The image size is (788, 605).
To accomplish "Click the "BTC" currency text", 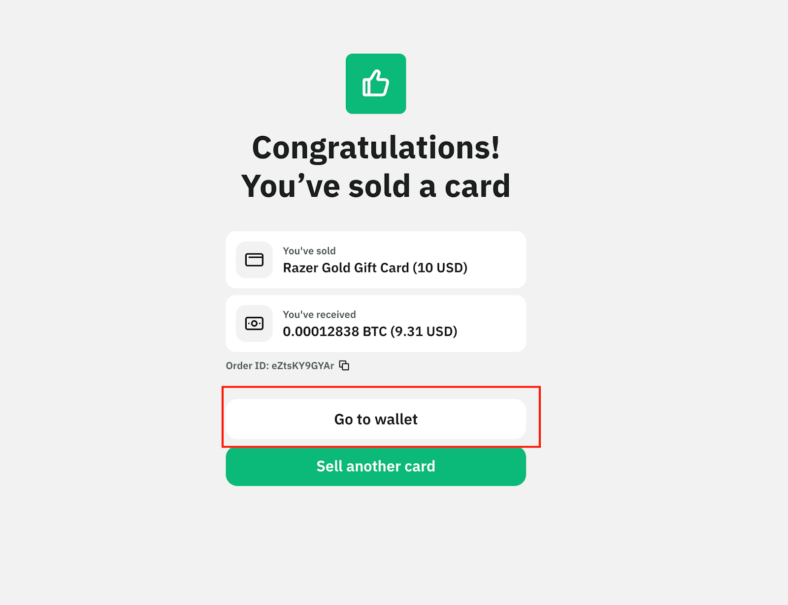I will (375, 332).
